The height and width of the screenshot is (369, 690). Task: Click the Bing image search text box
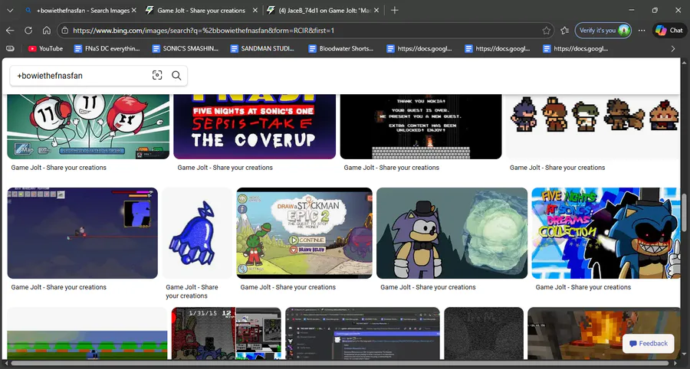click(81, 76)
